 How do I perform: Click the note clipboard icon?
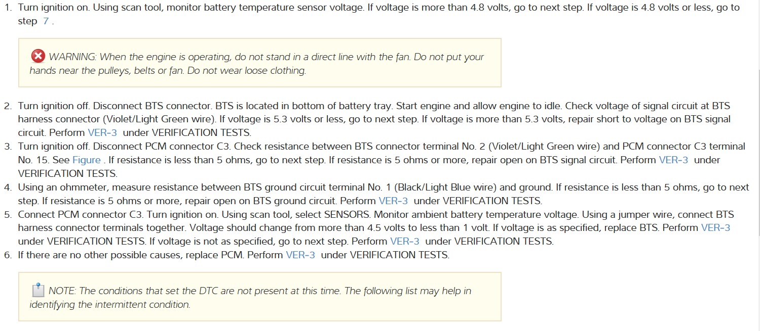click(x=38, y=290)
